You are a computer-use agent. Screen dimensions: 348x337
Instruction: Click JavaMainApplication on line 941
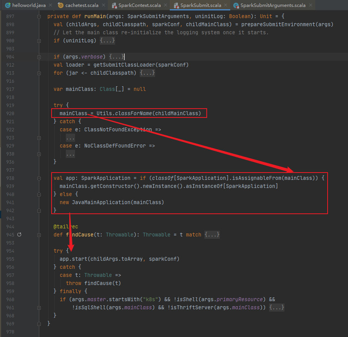[101, 202]
